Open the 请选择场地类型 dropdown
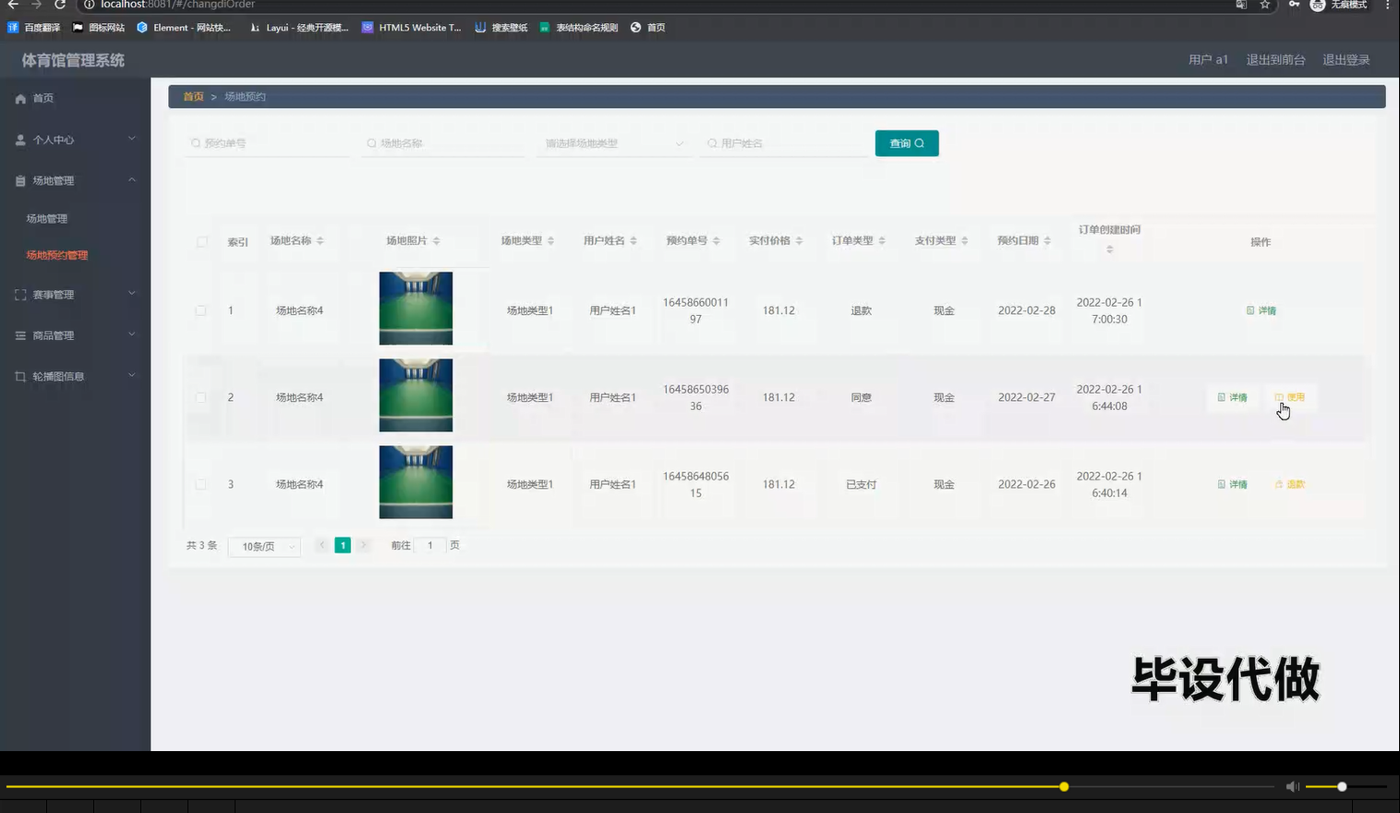This screenshot has height=813, width=1400. click(614, 143)
